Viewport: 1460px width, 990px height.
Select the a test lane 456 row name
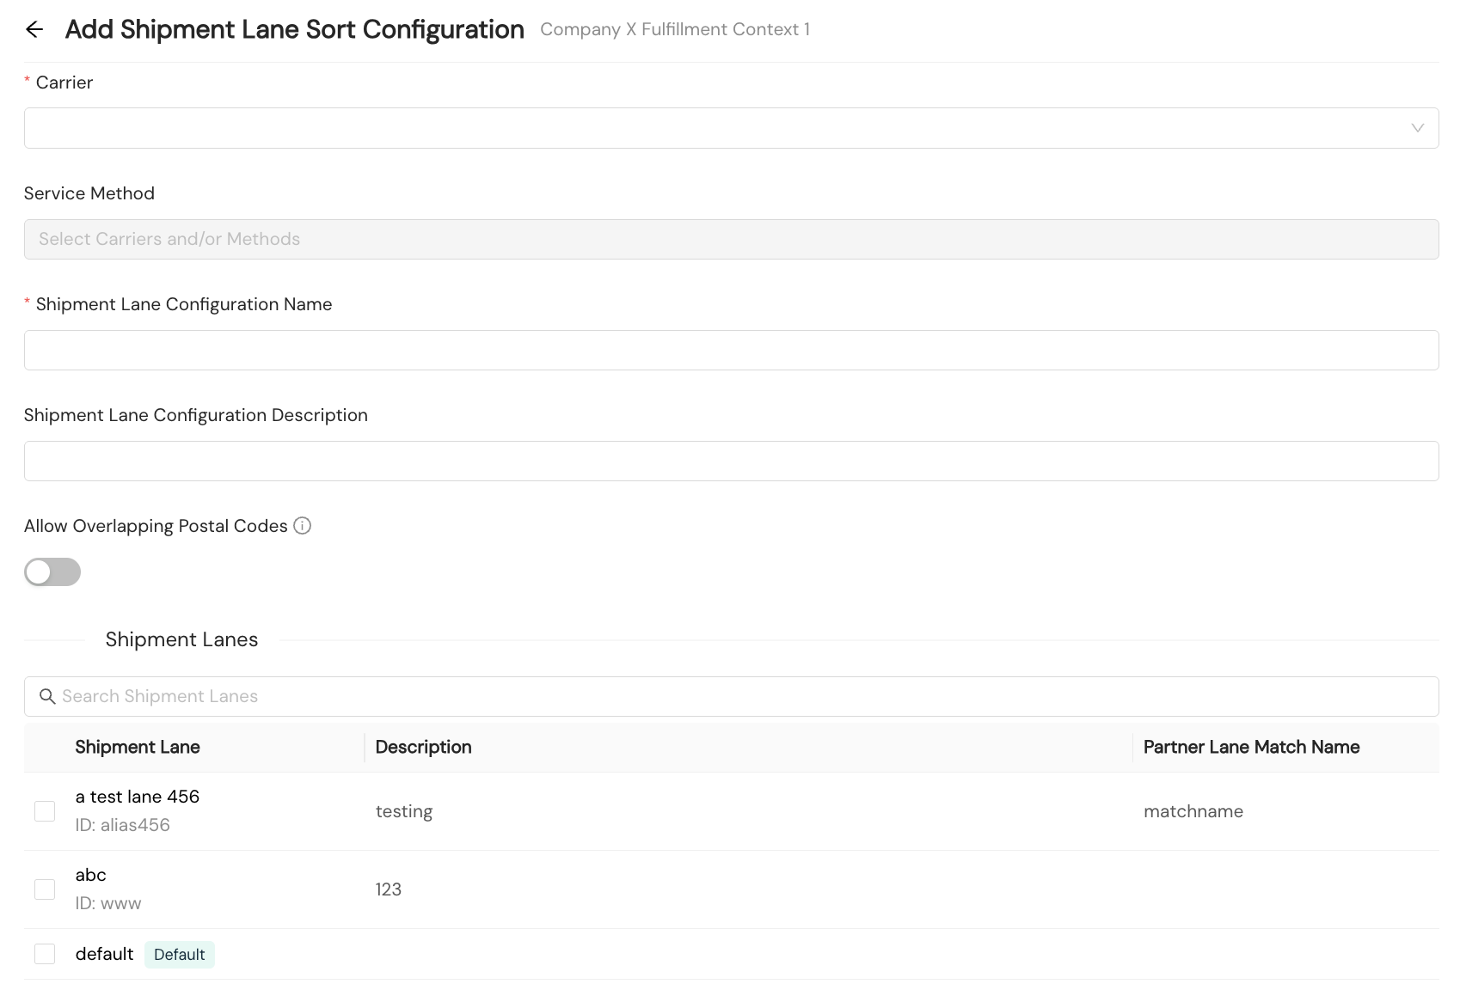pyautogui.click(x=138, y=797)
